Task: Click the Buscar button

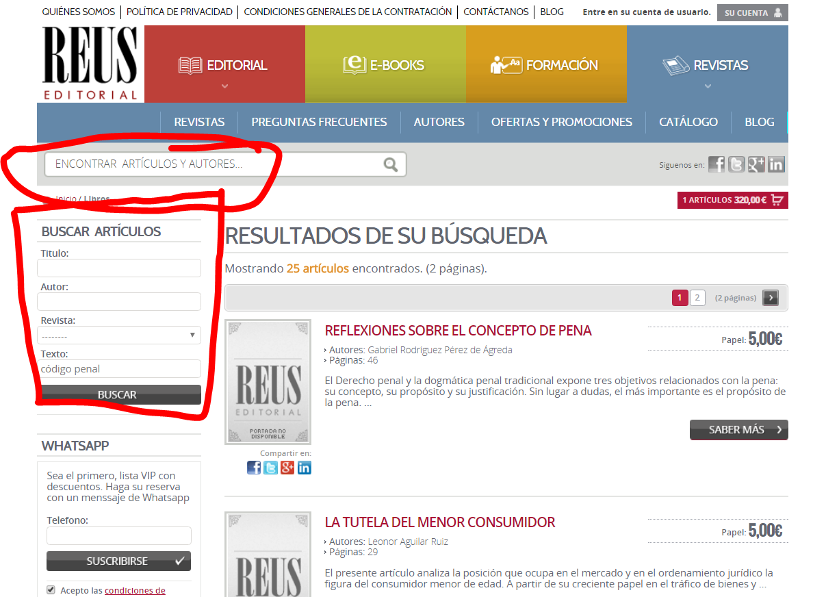Action: click(x=119, y=394)
